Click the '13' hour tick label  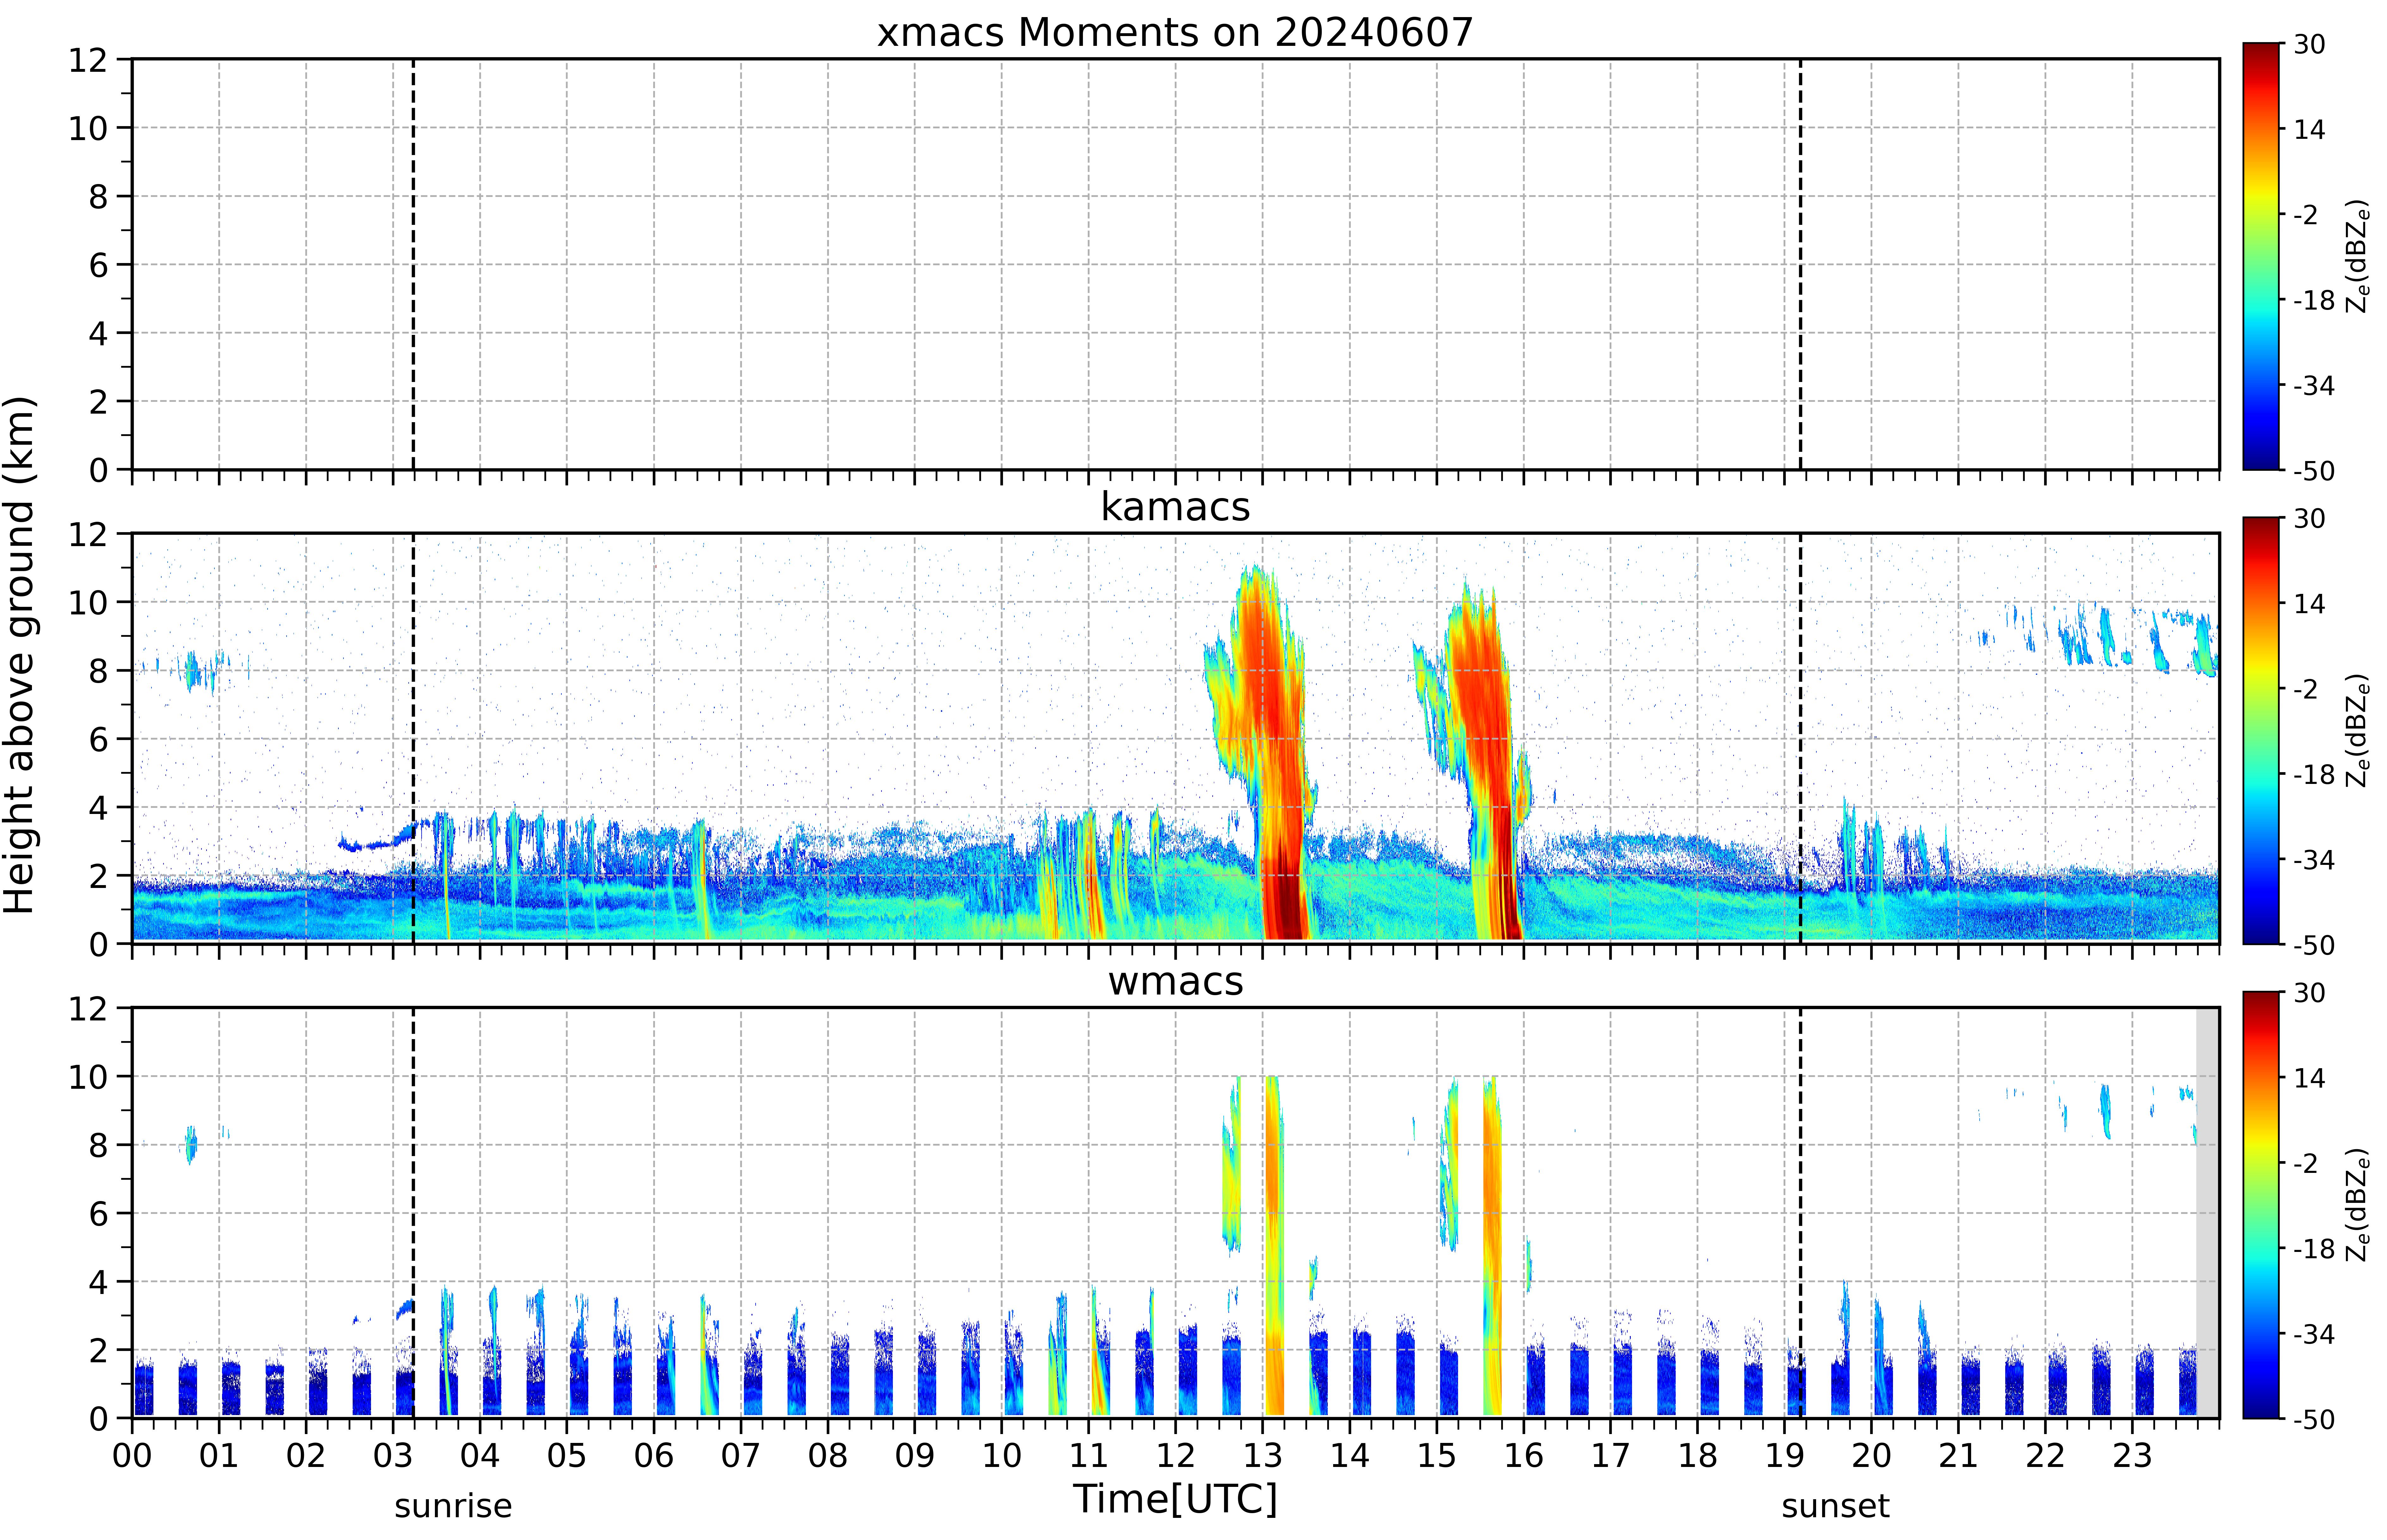[x=1262, y=1456]
